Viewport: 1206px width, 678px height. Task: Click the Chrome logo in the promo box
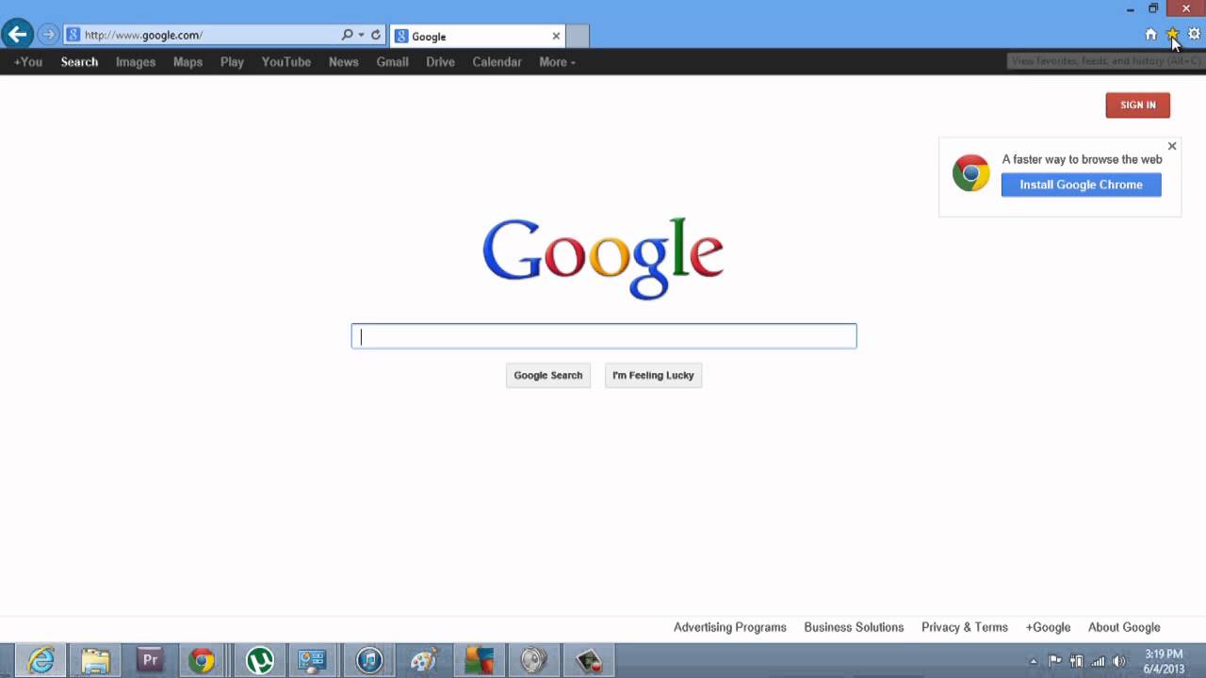click(970, 173)
